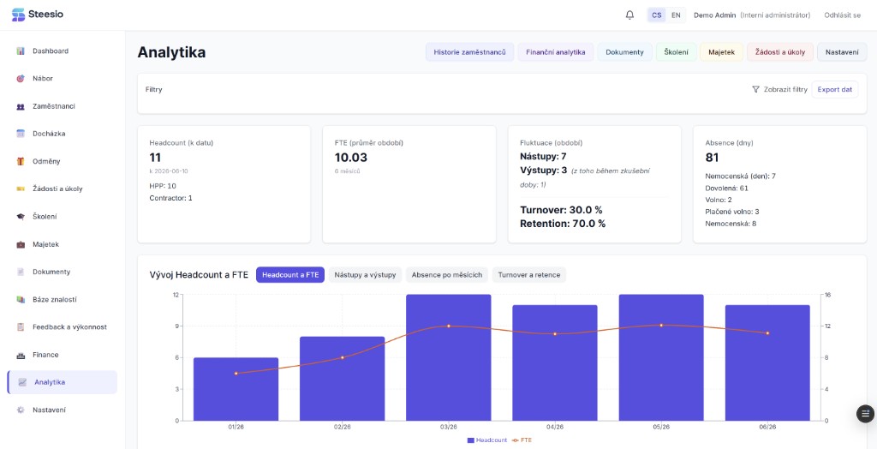Click Žádosti a úkoly button in header row

tap(780, 52)
